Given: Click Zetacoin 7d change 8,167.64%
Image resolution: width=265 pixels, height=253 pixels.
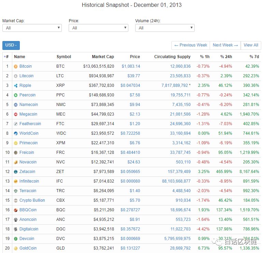Looking at the screenshot, I should coord(249,172).
